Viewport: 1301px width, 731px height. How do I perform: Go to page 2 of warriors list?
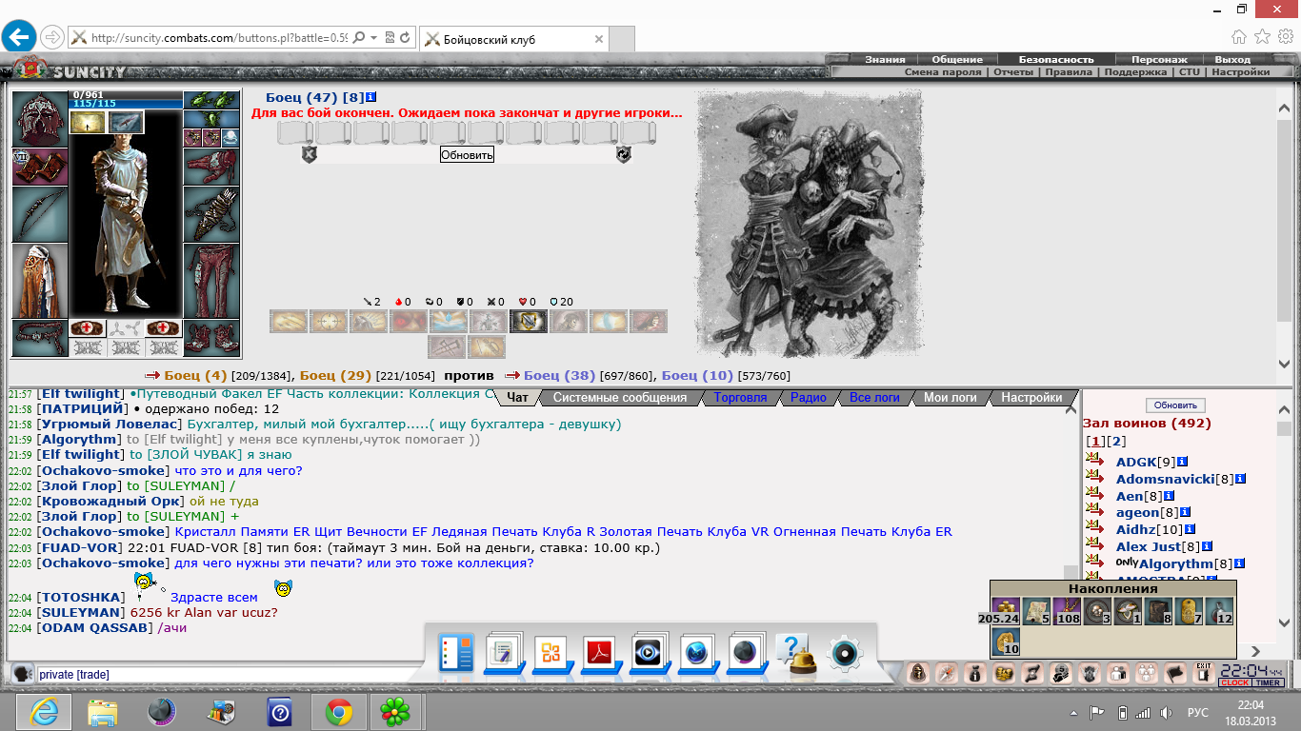[x=1117, y=442]
